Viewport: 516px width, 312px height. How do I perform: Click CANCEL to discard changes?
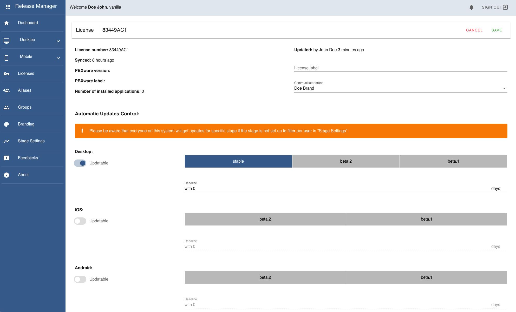click(x=474, y=30)
